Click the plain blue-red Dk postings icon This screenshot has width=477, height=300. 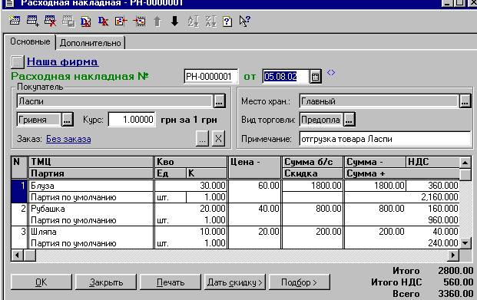pyautogui.click(x=103, y=21)
